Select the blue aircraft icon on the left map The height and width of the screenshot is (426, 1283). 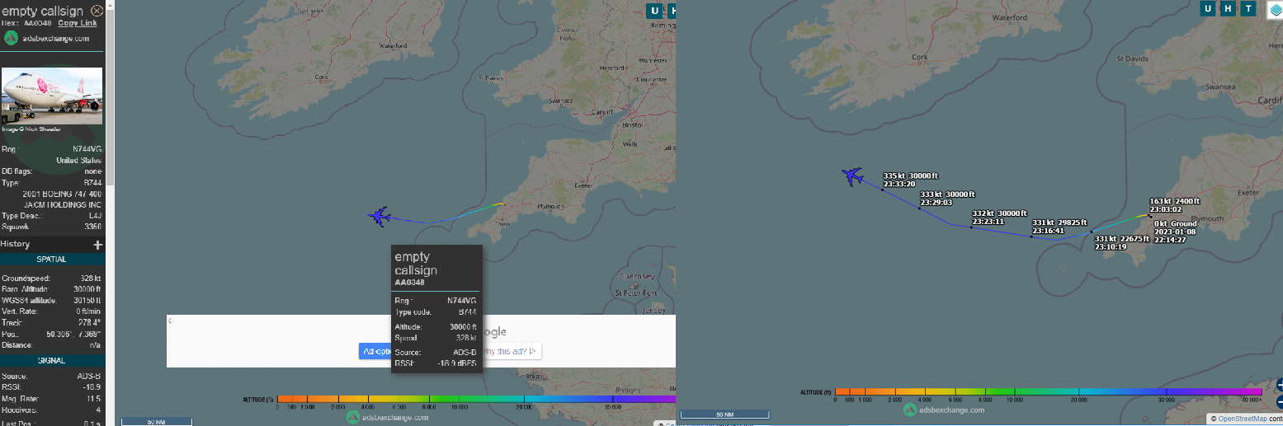(380, 217)
